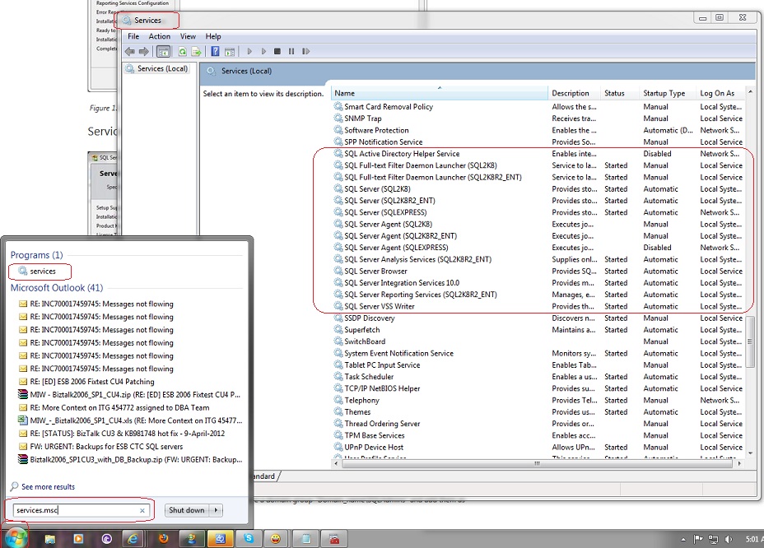Click scroll-down arrow of services list
The width and height of the screenshot is (764, 548).
click(x=750, y=453)
